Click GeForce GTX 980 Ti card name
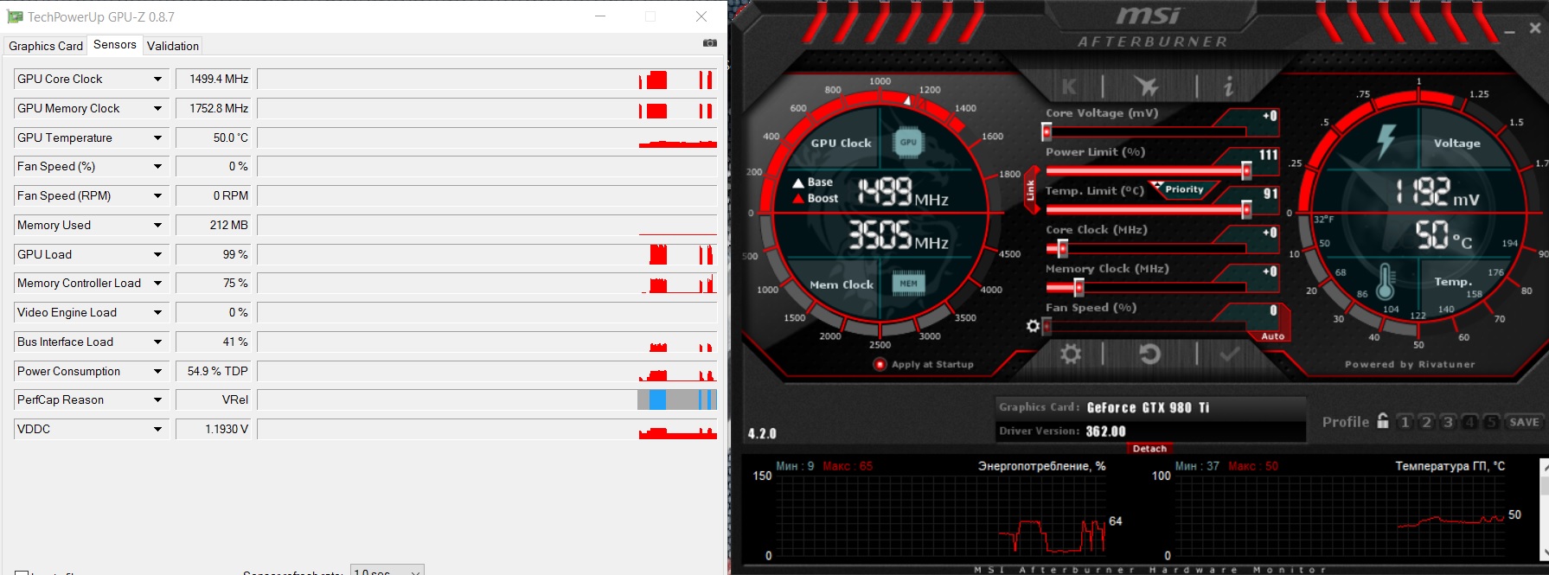1549x575 pixels. [x=1148, y=407]
